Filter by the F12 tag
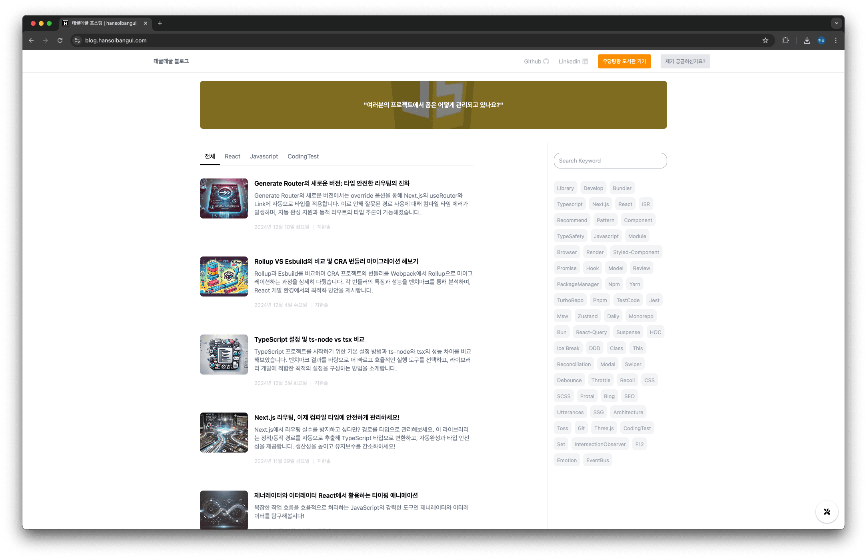The height and width of the screenshot is (559, 867). click(639, 444)
